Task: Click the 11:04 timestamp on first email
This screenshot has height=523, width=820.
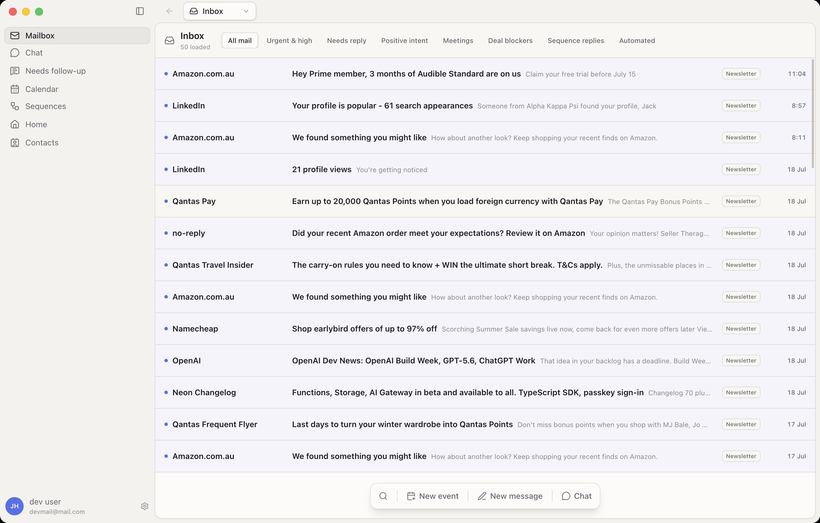Action: pyautogui.click(x=797, y=74)
